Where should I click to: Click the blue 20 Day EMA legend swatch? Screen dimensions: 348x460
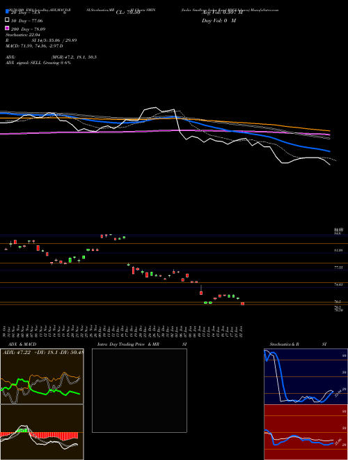coord(7,11)
